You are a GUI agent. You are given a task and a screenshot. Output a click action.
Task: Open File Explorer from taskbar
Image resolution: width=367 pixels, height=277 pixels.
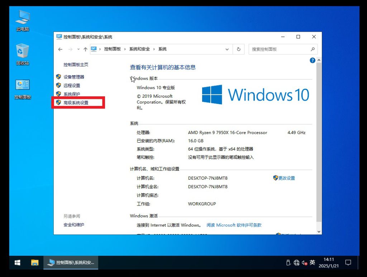[35, 263]
